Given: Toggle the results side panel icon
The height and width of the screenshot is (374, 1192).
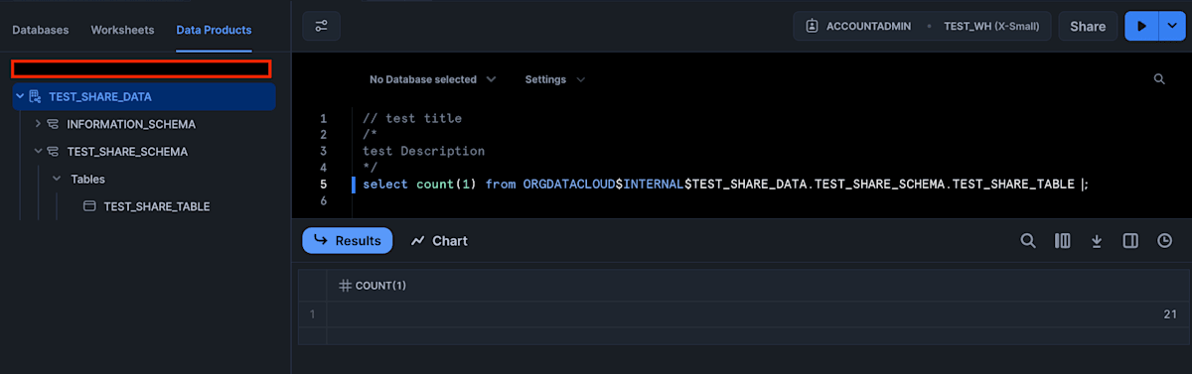Looking at the screenshot, I should pyautogui.click(x=1130, y=240).
